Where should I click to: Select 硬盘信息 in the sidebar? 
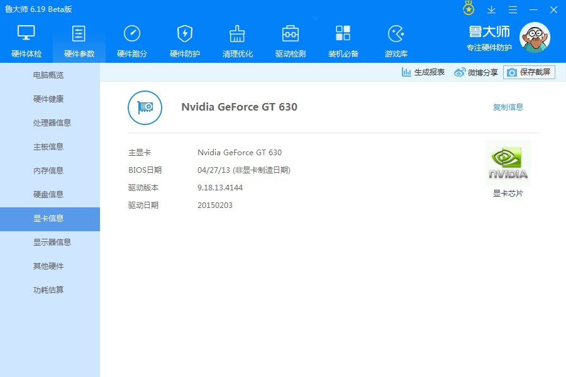tap(50, 194)
